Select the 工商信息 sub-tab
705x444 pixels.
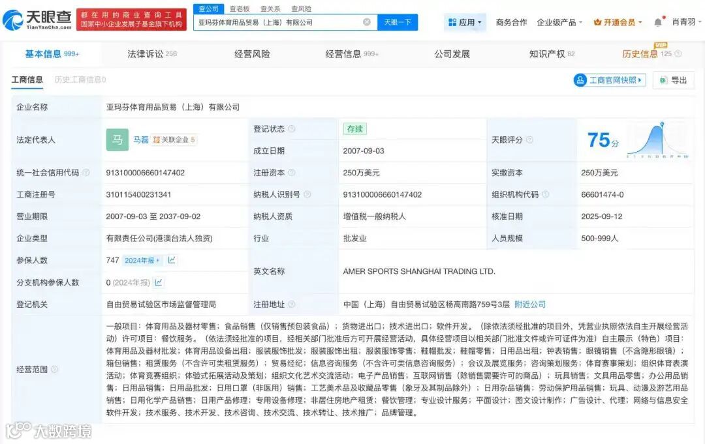click(x=27, y=80)
